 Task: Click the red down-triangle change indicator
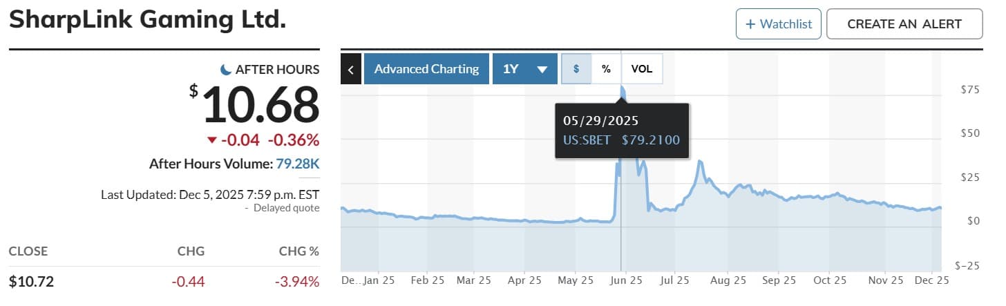point(212,141)
